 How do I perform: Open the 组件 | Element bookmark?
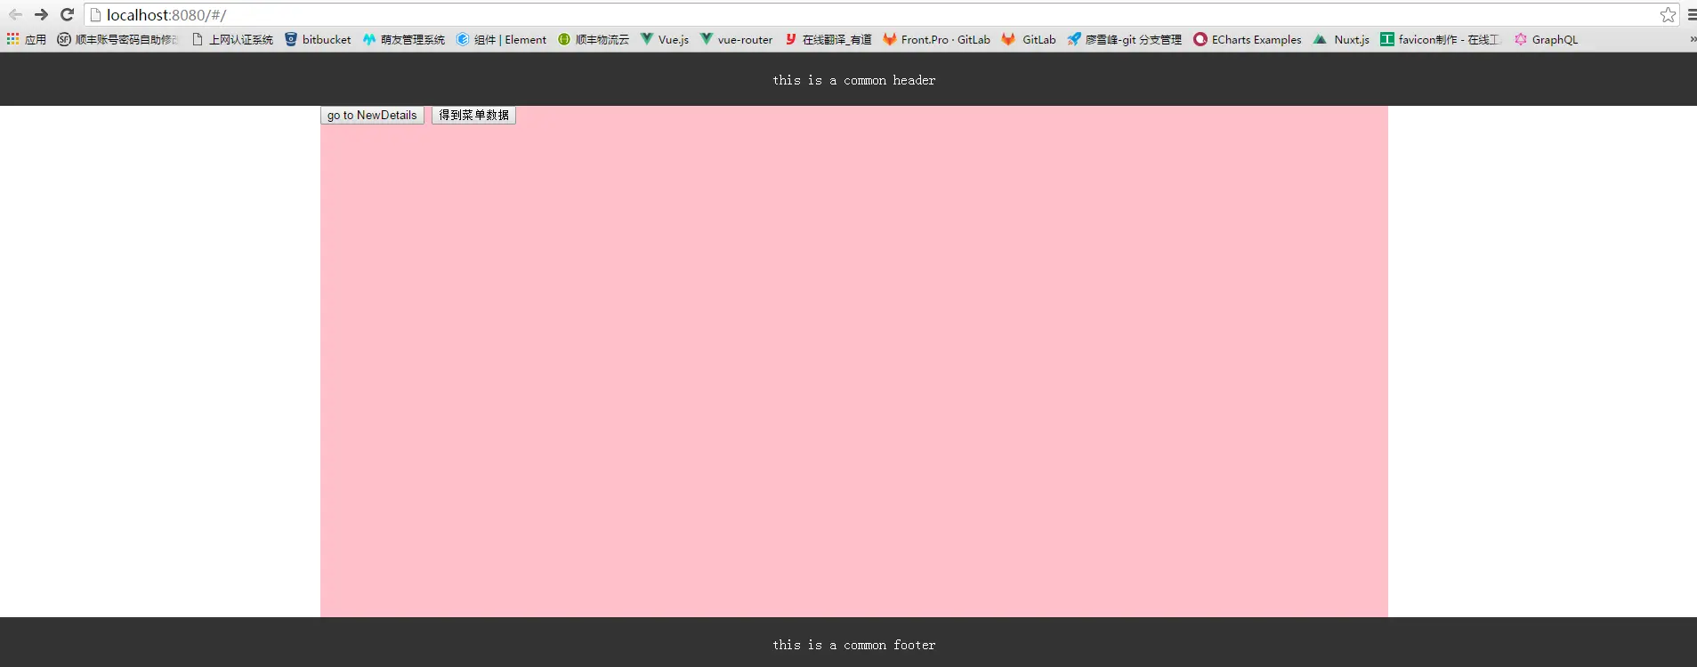[501, 39]
